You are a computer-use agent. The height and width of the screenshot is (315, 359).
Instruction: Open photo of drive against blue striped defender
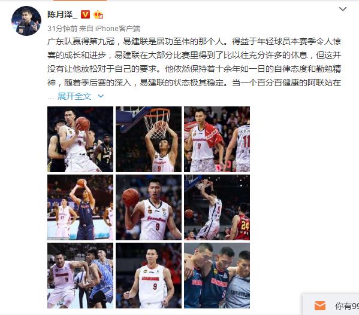tap(80, 276)
